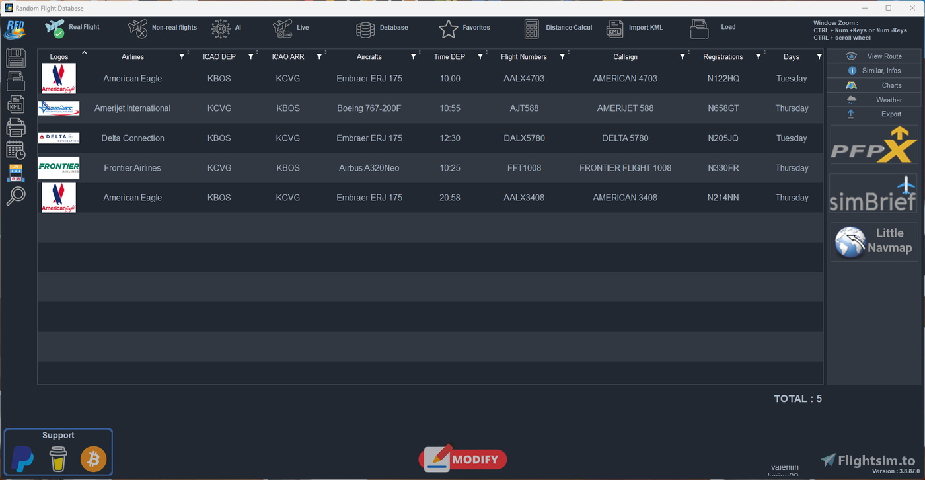Viewport: 925px width, 480px height.
Task: Select the KML export icon in left sidebar
Action: click(15, 104)
